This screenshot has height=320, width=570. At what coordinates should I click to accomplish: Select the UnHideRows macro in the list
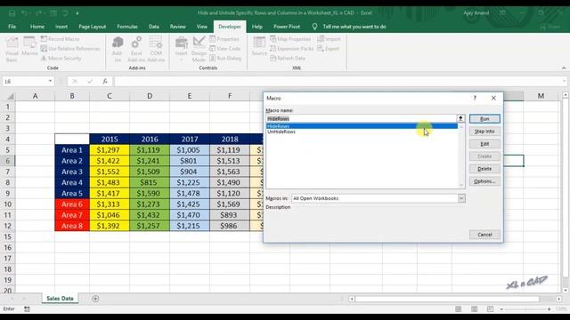pyautogui.click(x=362, y=132)
